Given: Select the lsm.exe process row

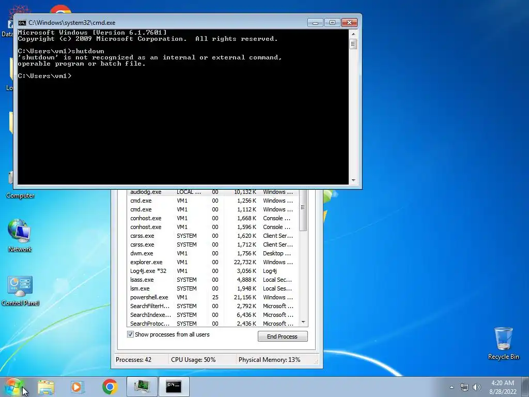Looking at the screenshot, I should [x=212, y=288].
